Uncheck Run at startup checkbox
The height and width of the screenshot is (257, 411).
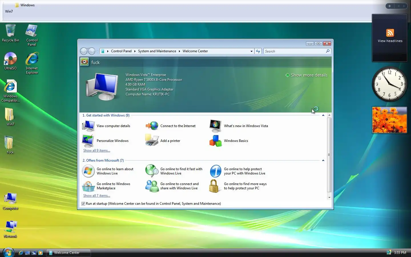(x=83, y=204)
